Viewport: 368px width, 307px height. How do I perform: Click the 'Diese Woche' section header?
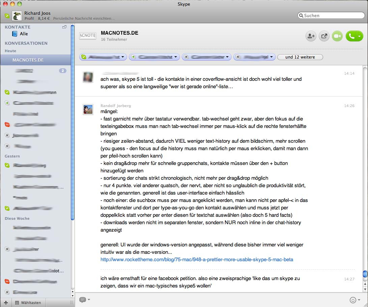pyautogui.click(x=17, y=218)
